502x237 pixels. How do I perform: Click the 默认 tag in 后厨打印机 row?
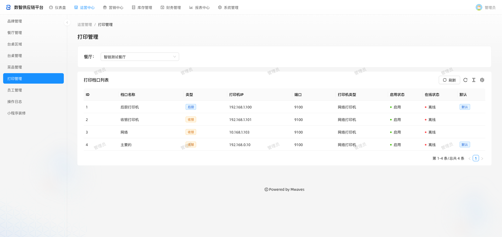click(465, 107)
